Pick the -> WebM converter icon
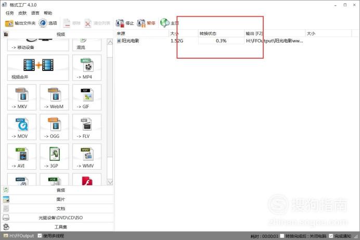Image resolution: width=360 pixels, height=240 pixels. point(54,97)
